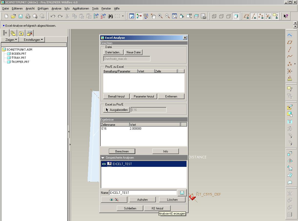
Task: Open selection box dropdown arrow in toolbar
Action: tap(123, 16)
